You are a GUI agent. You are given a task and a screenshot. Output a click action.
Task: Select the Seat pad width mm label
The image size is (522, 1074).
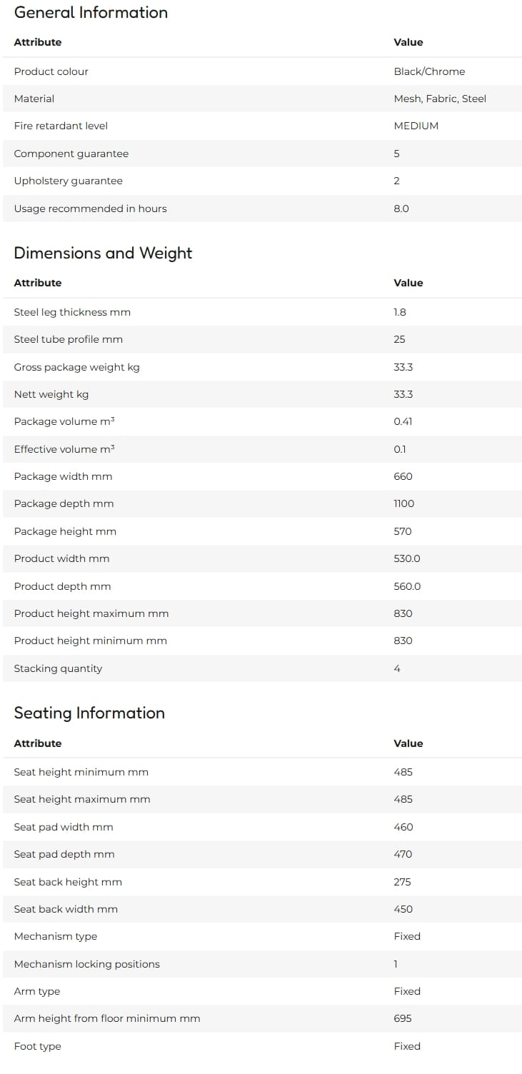[x=64, y=827]
